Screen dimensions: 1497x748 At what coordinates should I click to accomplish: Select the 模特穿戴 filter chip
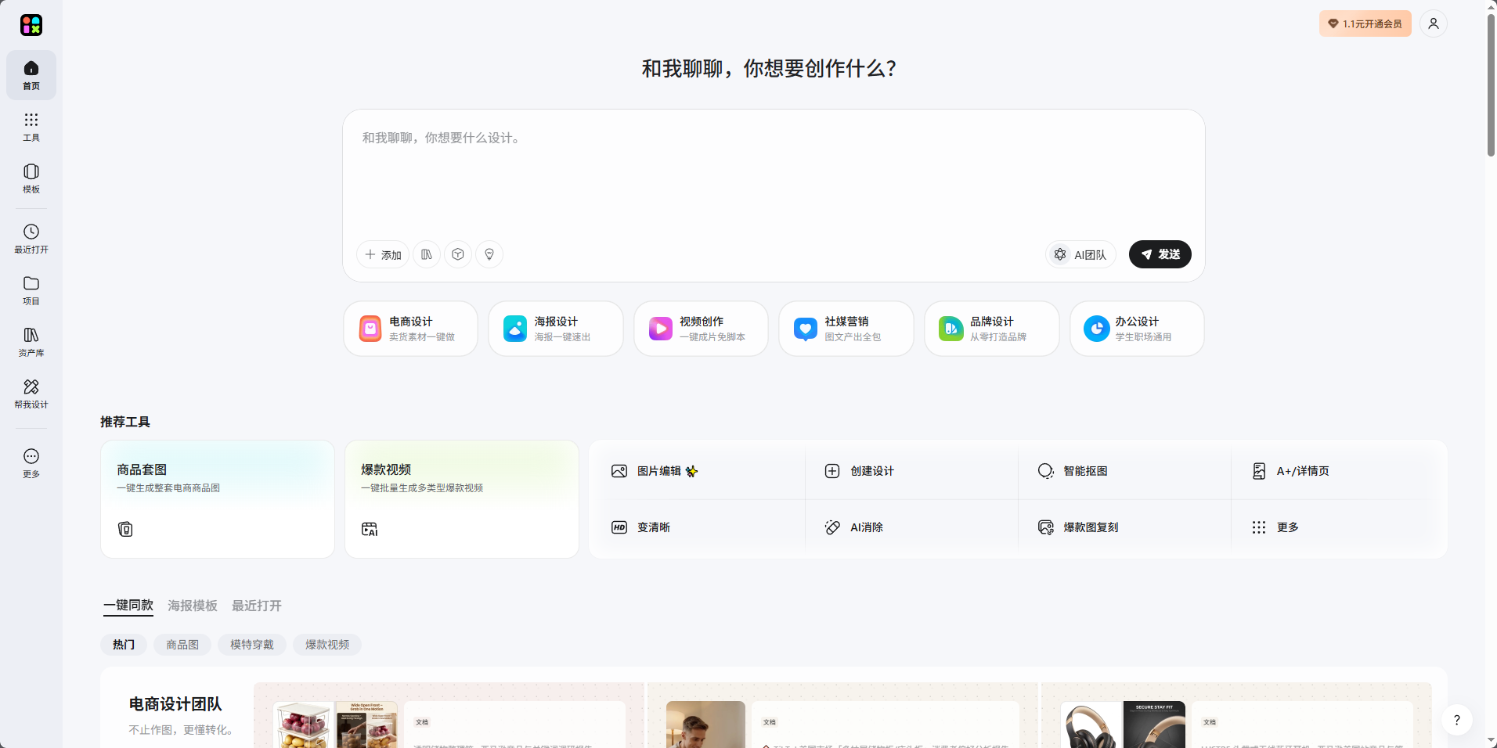tap(252, 645)
